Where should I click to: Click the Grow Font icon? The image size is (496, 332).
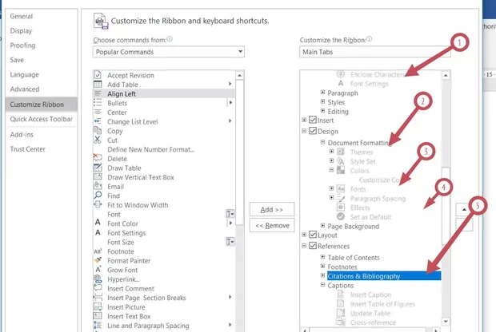[98, 270]
